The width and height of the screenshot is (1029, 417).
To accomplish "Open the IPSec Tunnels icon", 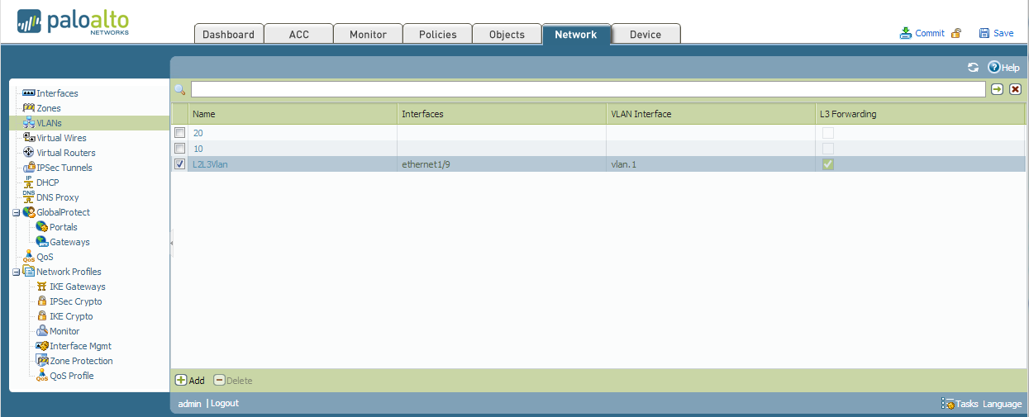I will coord(29,168).
